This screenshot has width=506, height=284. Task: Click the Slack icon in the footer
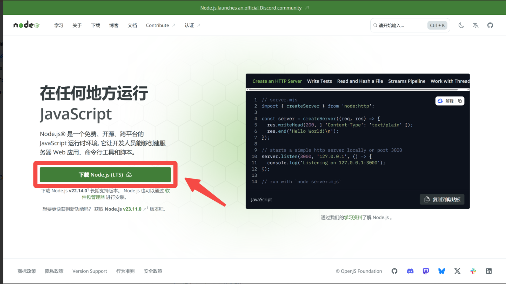point(473,271)
